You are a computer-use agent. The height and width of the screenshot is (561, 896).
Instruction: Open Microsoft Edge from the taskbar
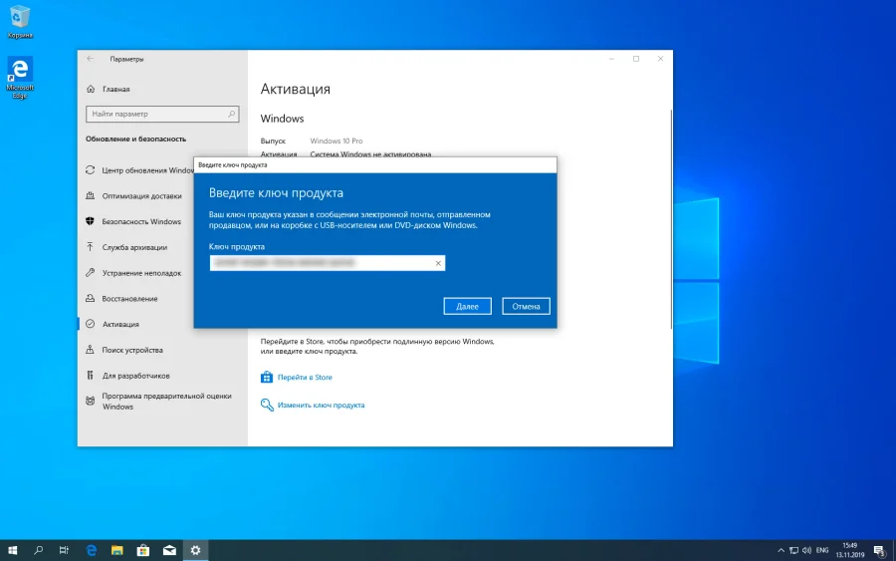pos(91,550)
